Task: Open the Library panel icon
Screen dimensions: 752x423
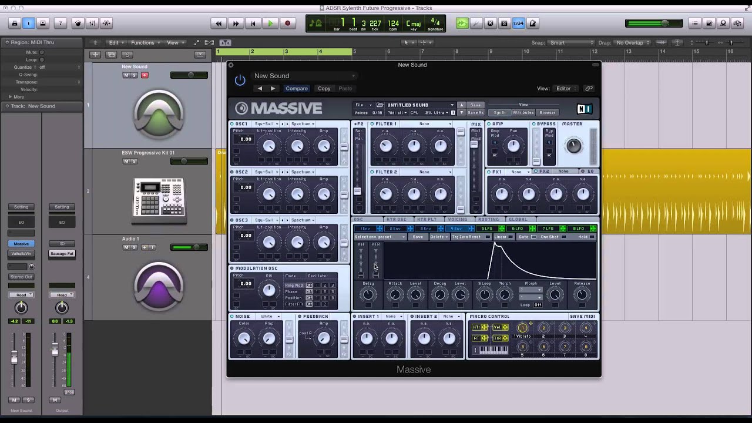Action: point(15,23)
